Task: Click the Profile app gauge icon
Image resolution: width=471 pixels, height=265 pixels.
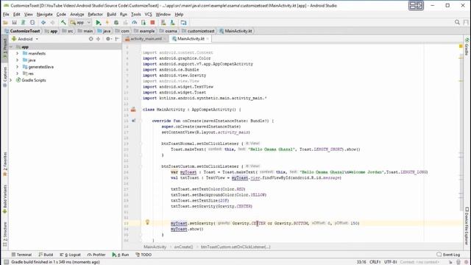Action: click(x=134, y=23)
